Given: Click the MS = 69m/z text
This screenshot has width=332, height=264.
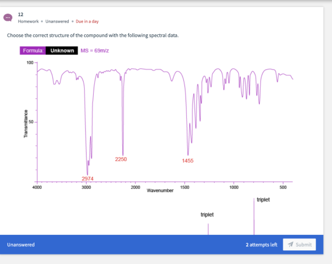Looking at the screenshot, I should pyautogui.click(x=95, y=50).
